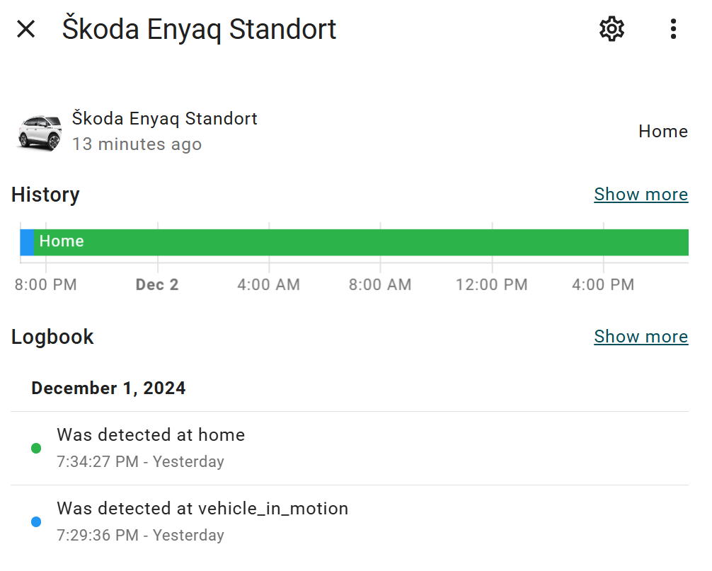
Task: Click the 'History' section heading
Action: click(x=45, y=195)
